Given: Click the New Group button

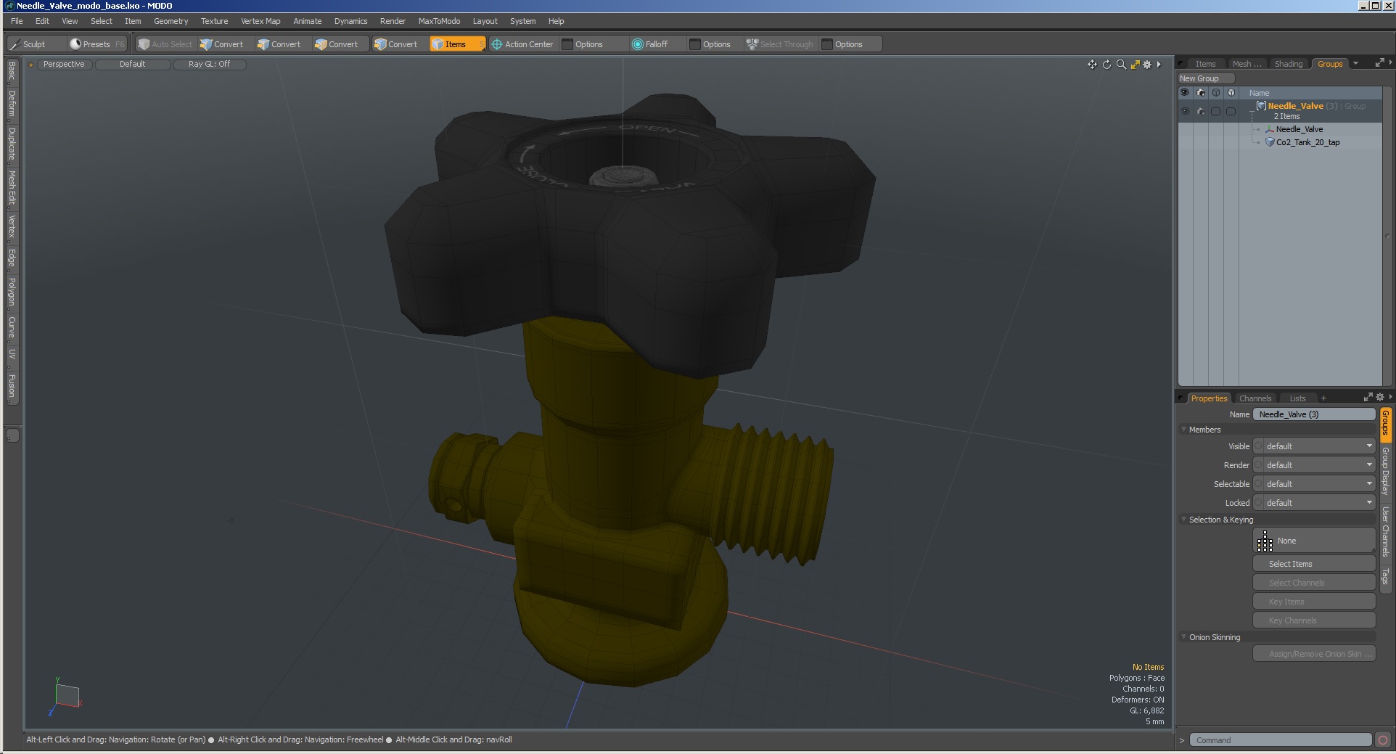Looking at the screenshot, I should 1205,78.
